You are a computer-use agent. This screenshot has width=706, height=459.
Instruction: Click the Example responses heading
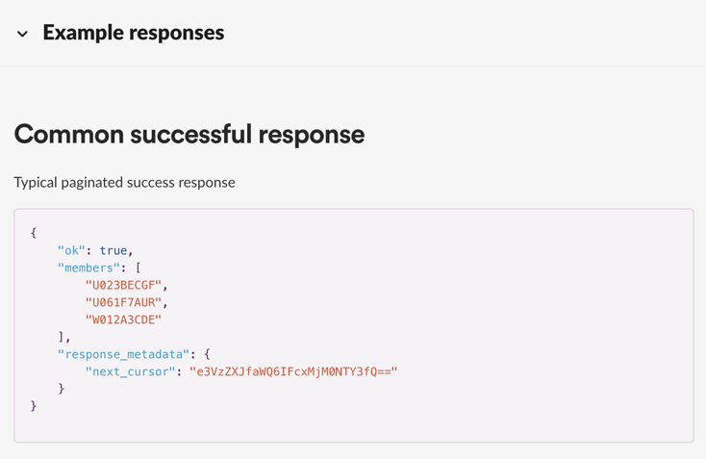click(x=134, y=33)
